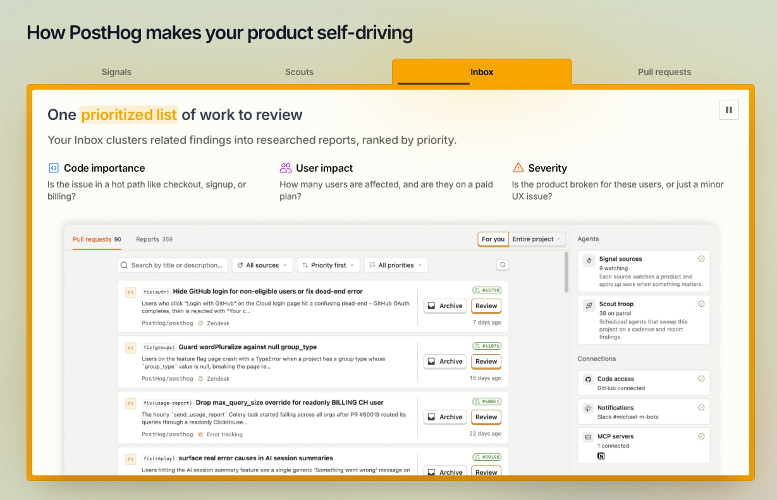Click the refresh icon beside All priorities
777x500 pixels.
click(503, 265)
